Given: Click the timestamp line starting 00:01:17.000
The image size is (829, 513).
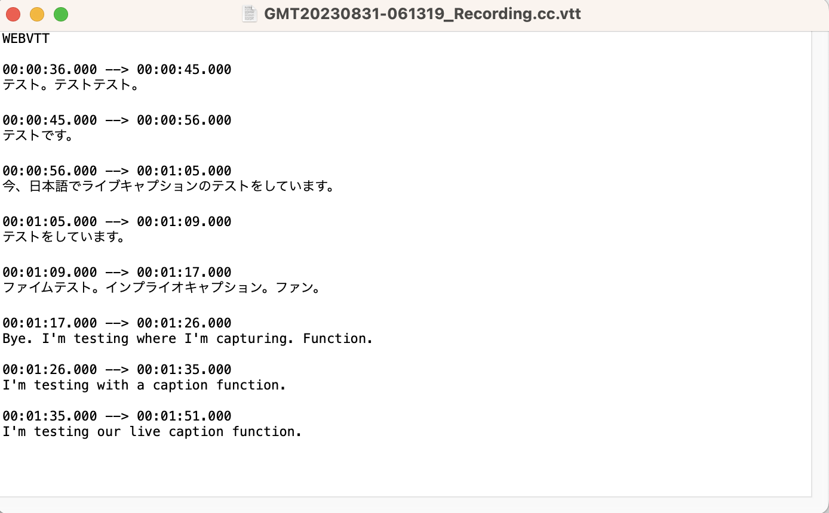Looking at the screenshot, I should pyautogui.click(x=116, y=323).
